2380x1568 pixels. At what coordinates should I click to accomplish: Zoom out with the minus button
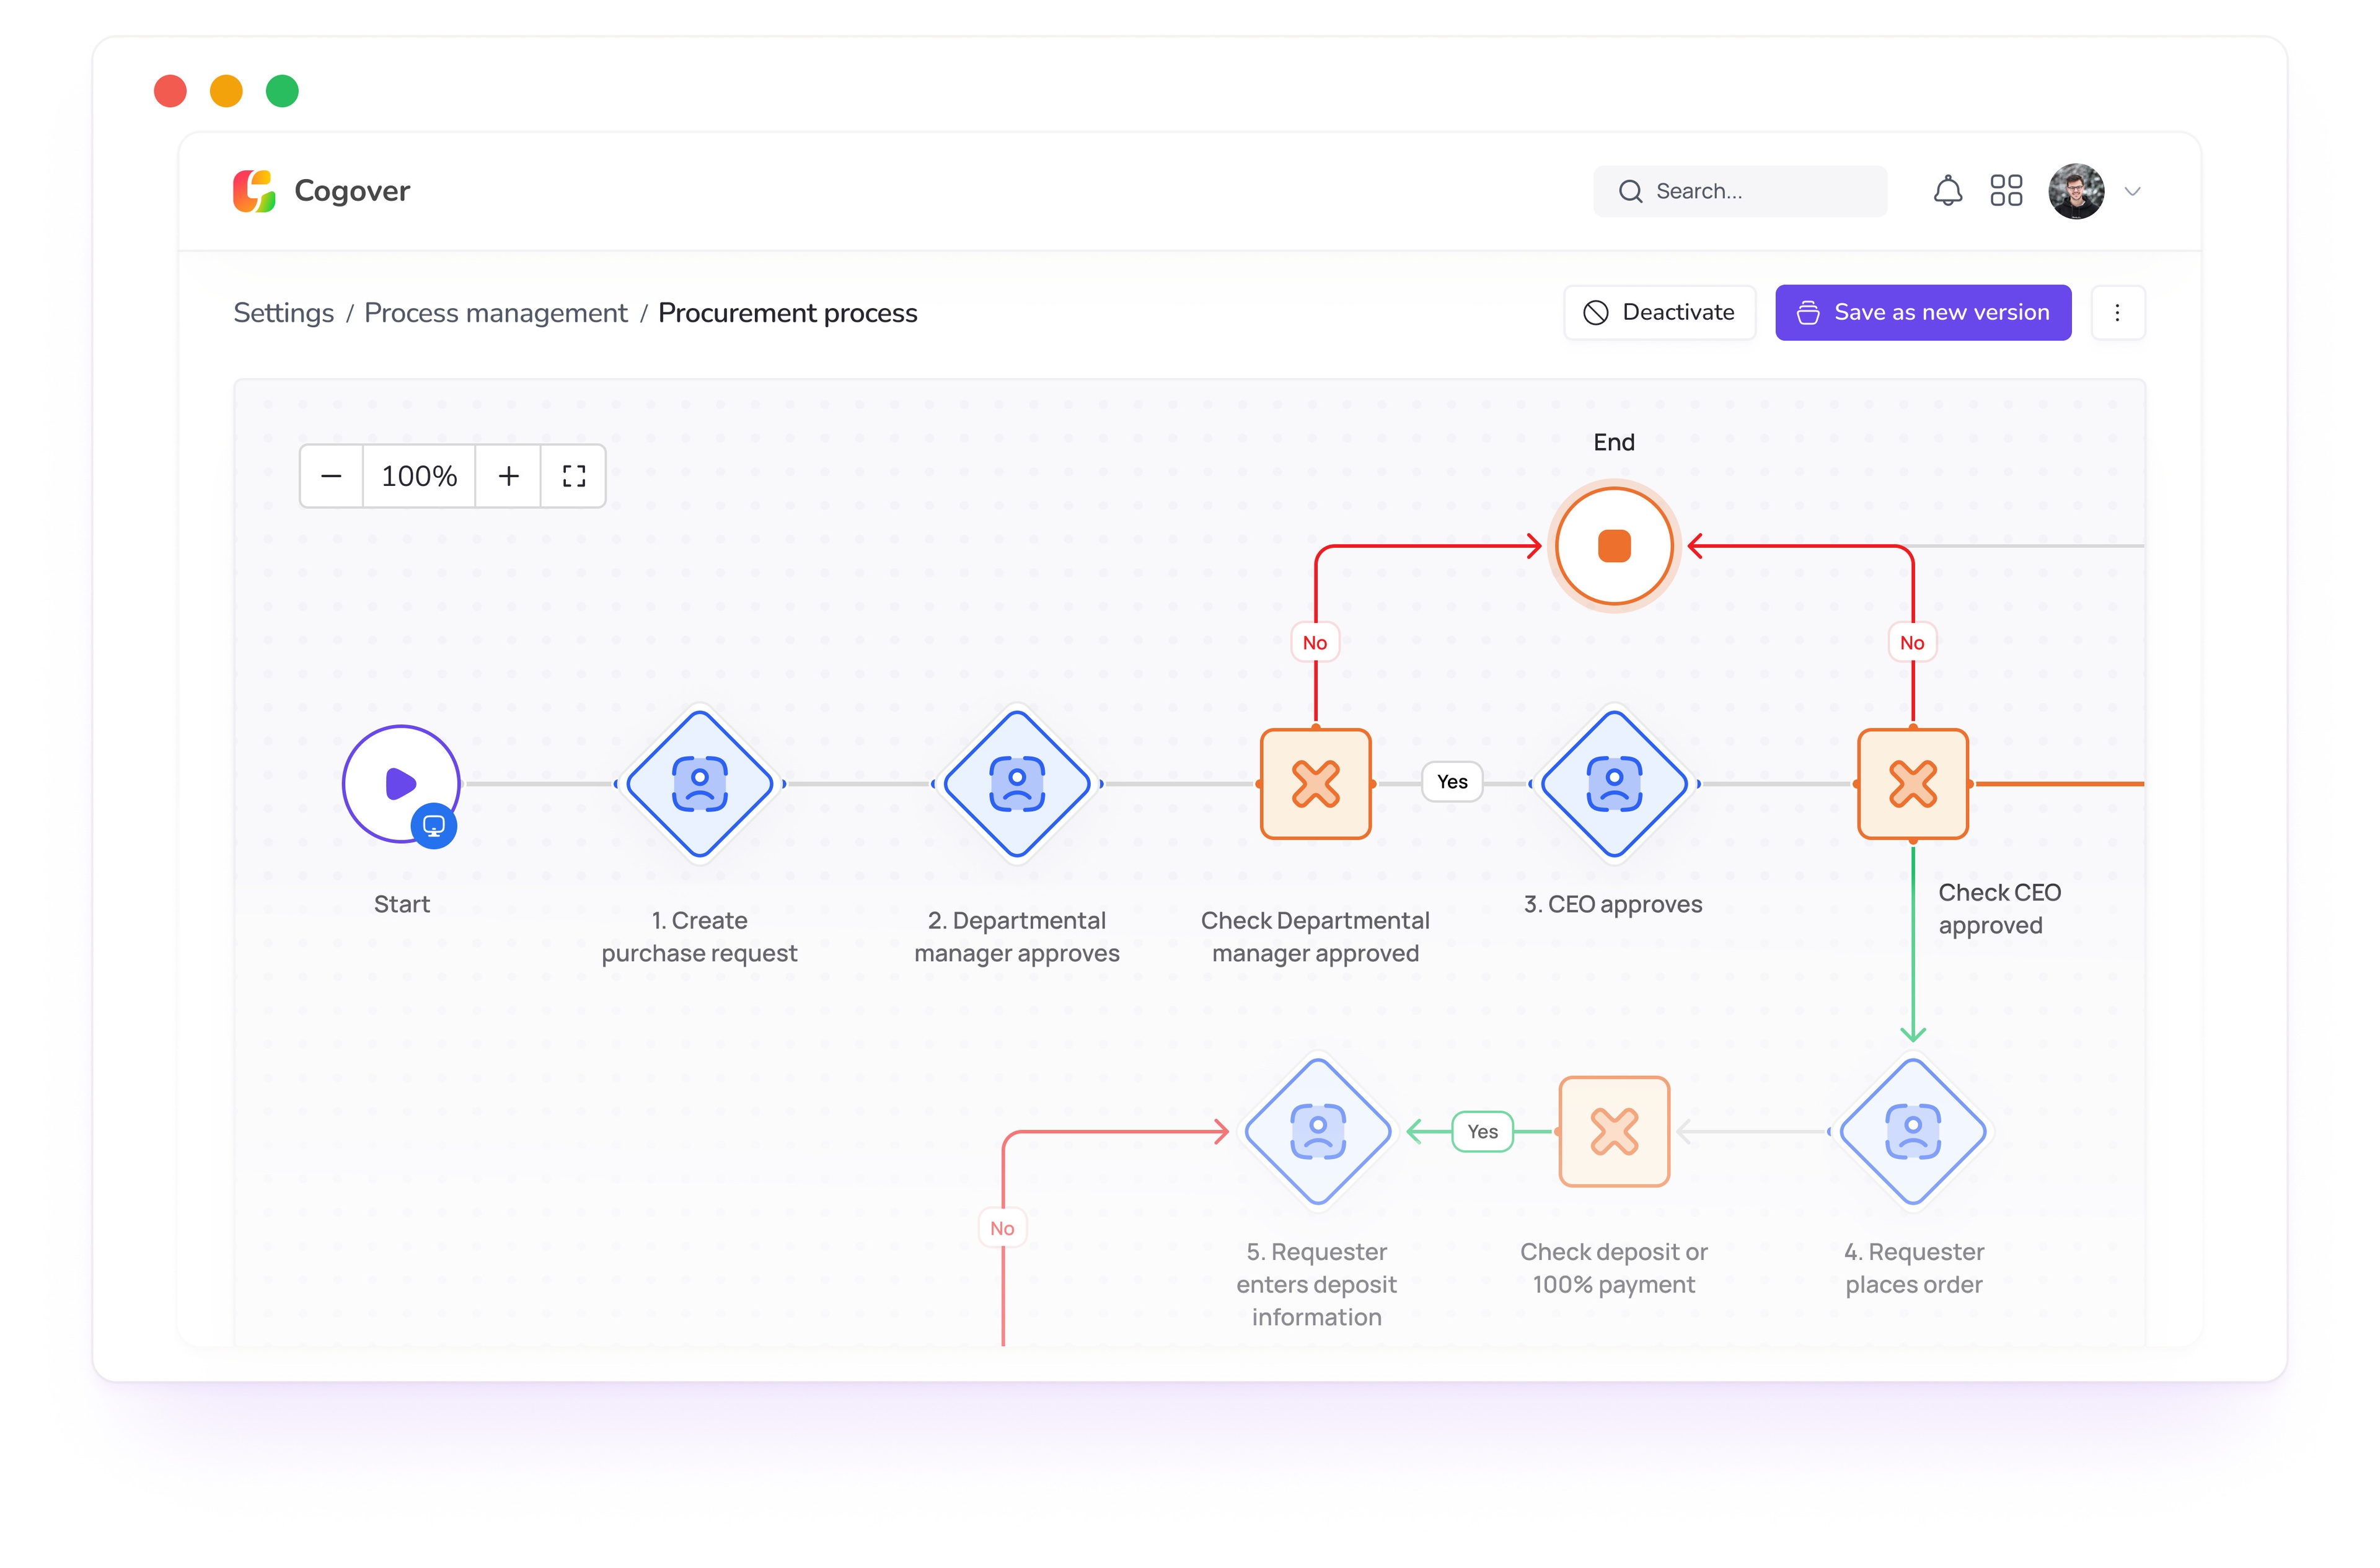[331, 476]
